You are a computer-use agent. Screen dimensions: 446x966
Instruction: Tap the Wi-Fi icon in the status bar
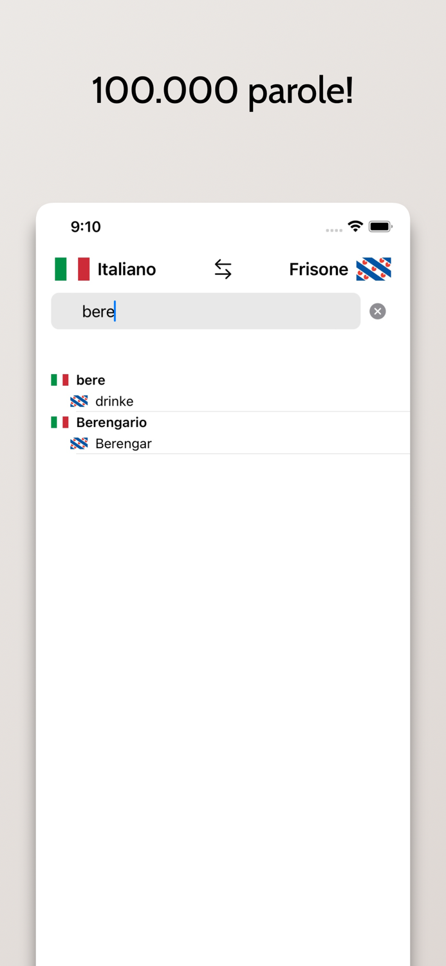[355, 226]
